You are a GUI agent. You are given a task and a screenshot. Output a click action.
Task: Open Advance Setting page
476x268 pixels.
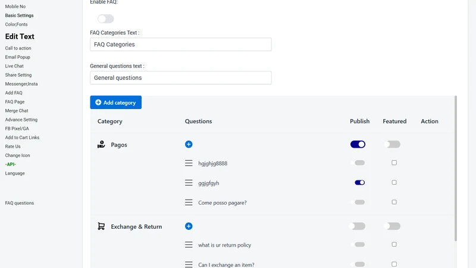click(21, 120)
